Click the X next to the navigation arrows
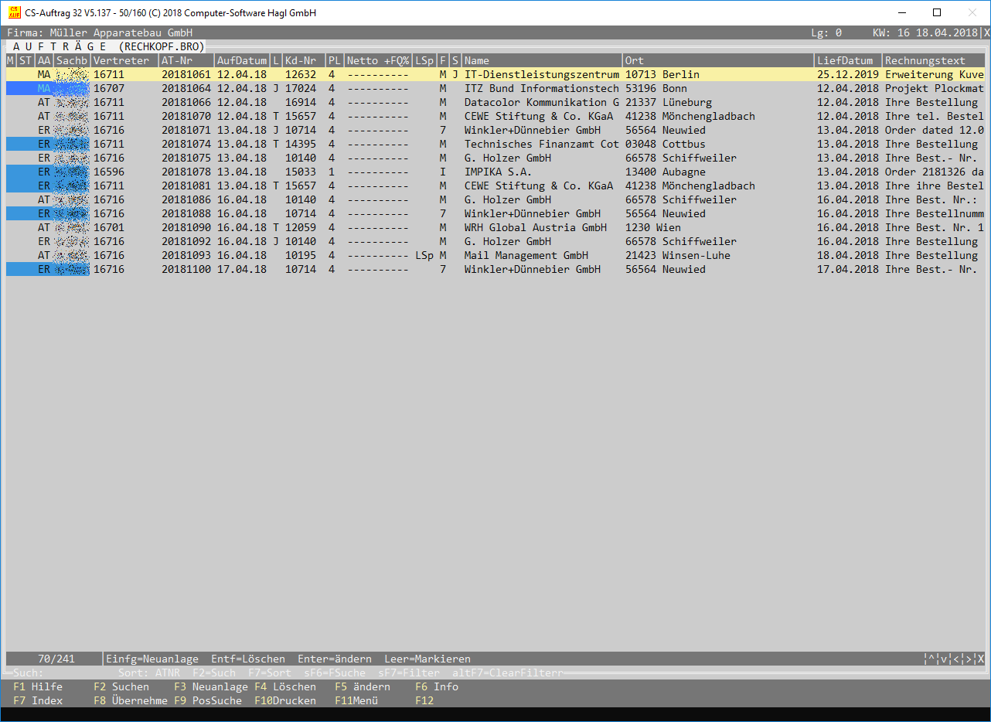Viewport: 991px width, 722px height. tap(980, 659)
